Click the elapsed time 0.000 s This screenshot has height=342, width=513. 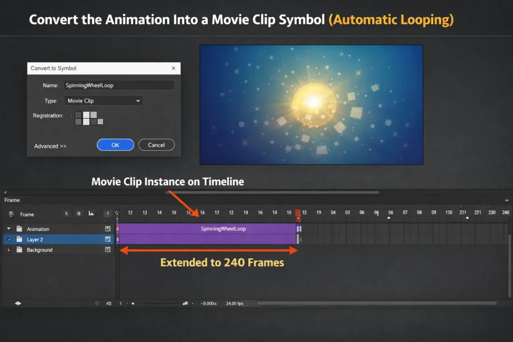point(209,303)
